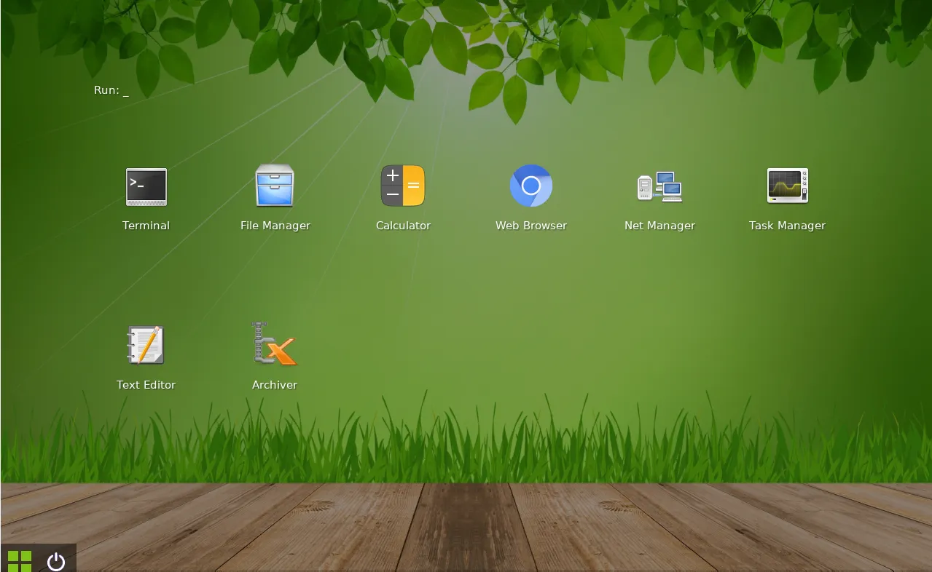This screenshot has width=932, height=572.
Task: Click the 'Net Manager' caption
Action: click(659, 226)
